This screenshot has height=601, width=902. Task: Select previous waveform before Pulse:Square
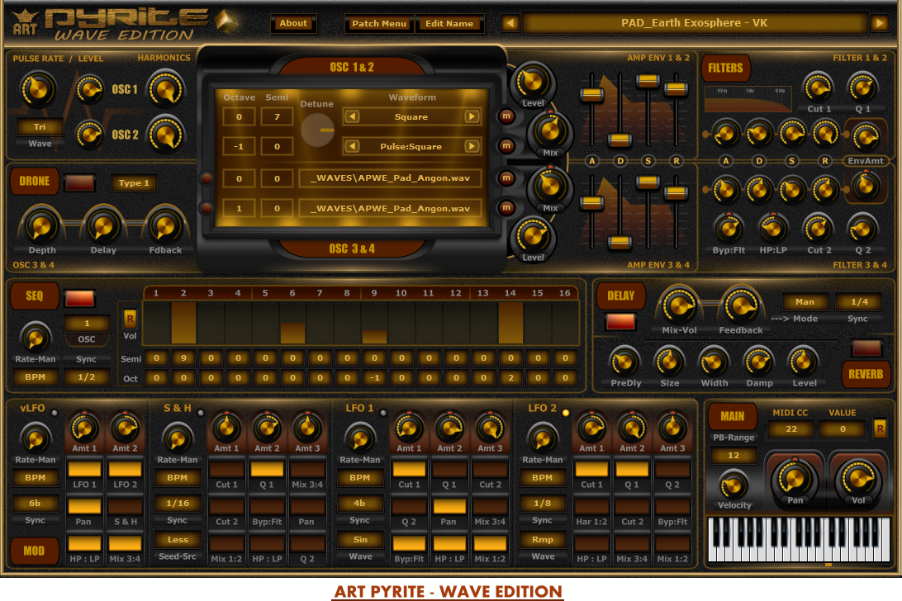[352, 147]
